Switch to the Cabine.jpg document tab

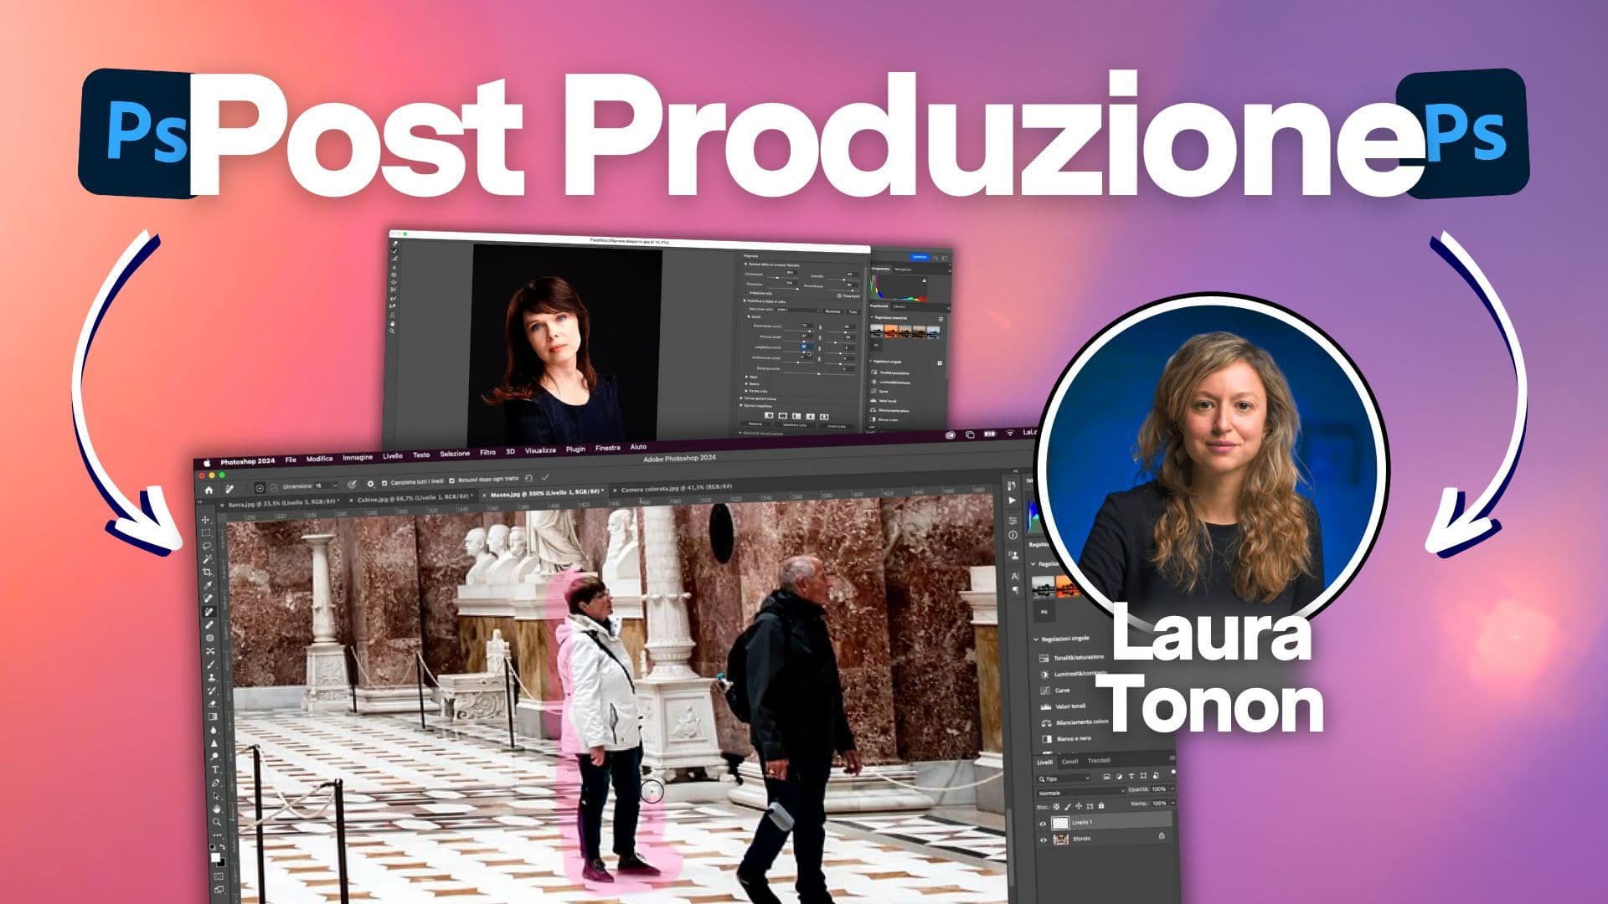(412, 498)
